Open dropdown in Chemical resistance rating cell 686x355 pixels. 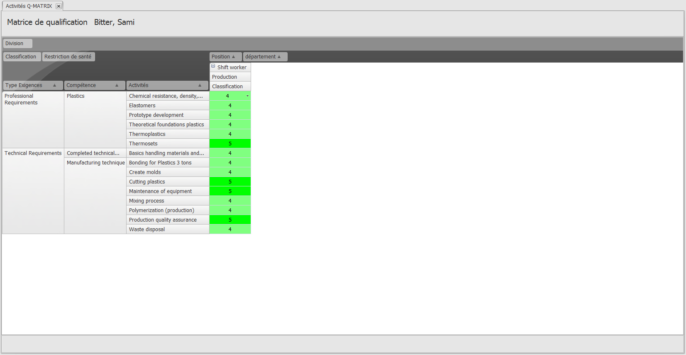pyautogui.click(x=247, y=96)
